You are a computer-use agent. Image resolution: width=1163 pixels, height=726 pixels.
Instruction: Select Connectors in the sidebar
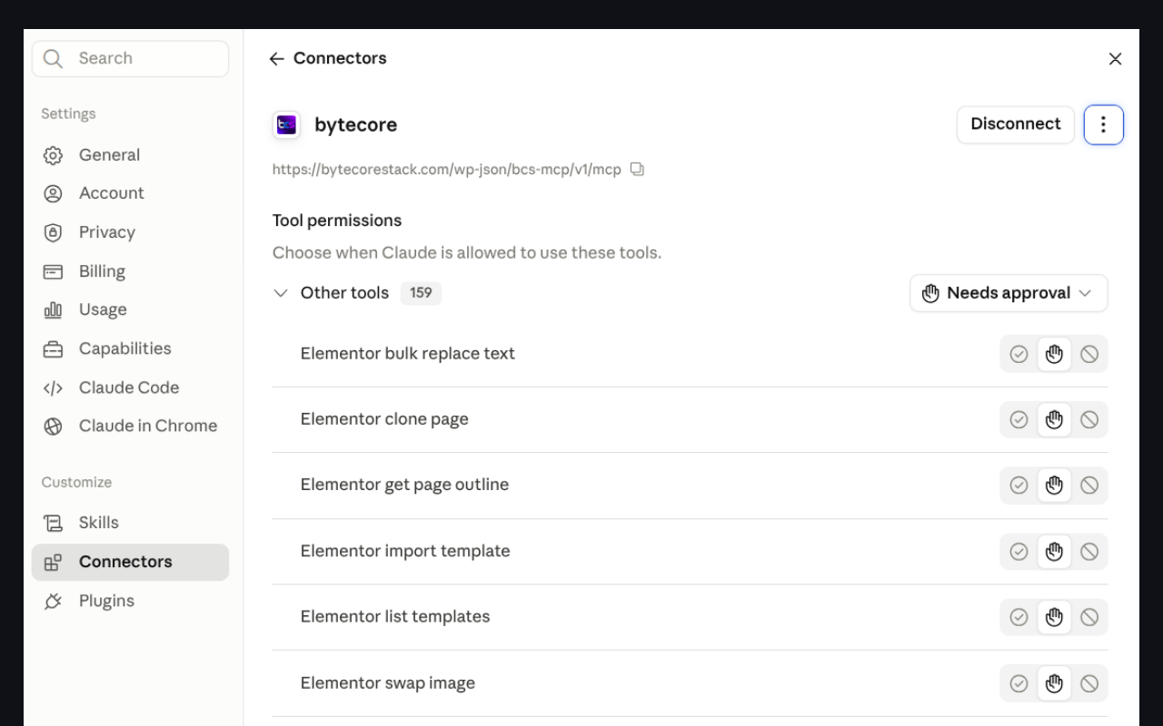pos(130,562)
